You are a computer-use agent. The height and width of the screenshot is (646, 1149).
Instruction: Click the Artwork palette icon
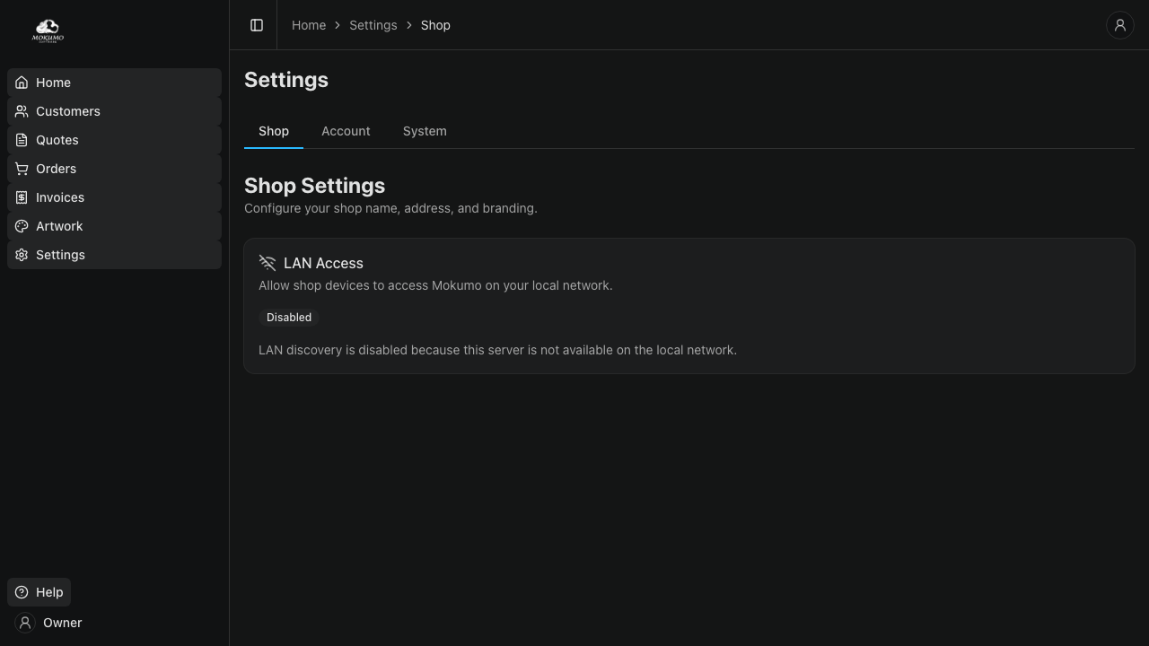pyautogui.click(x=22, y=226)
